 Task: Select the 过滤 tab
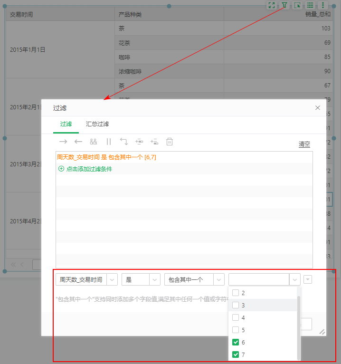coord(66,124)
